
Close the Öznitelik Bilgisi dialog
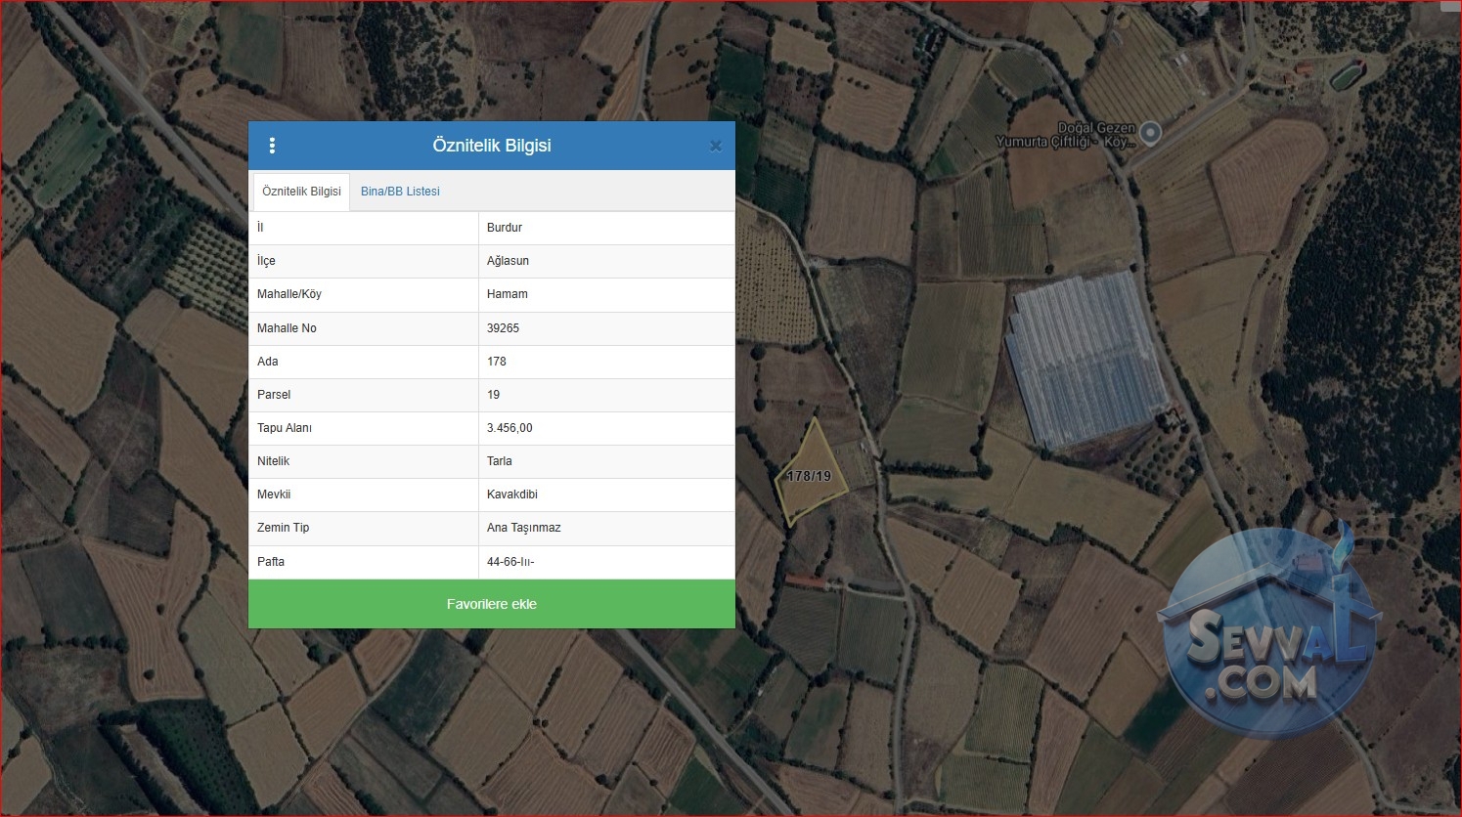coord(715,147)
